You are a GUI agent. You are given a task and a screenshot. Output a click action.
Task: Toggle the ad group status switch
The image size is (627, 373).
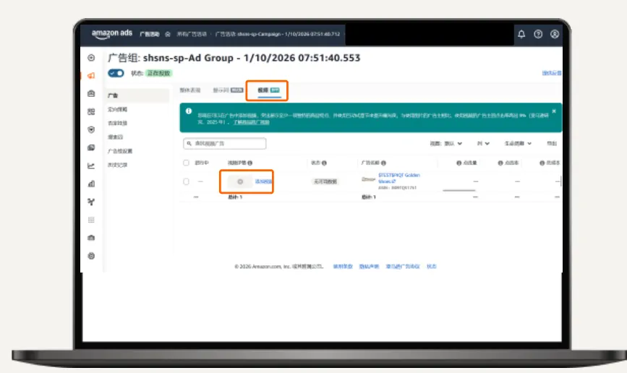pyautogui.click(x=116, y=73)
